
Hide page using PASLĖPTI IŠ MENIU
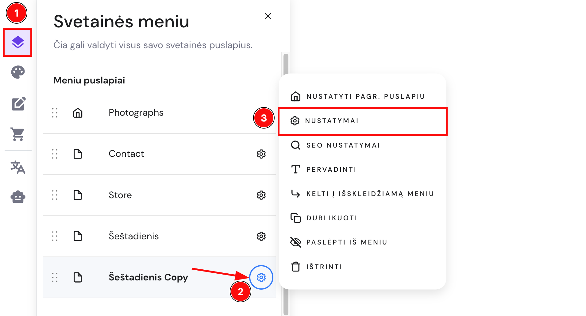click(347, 242)
